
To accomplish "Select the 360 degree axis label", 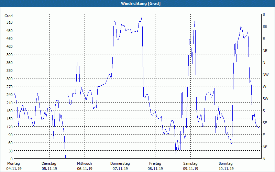I will [x=10, y=63].
